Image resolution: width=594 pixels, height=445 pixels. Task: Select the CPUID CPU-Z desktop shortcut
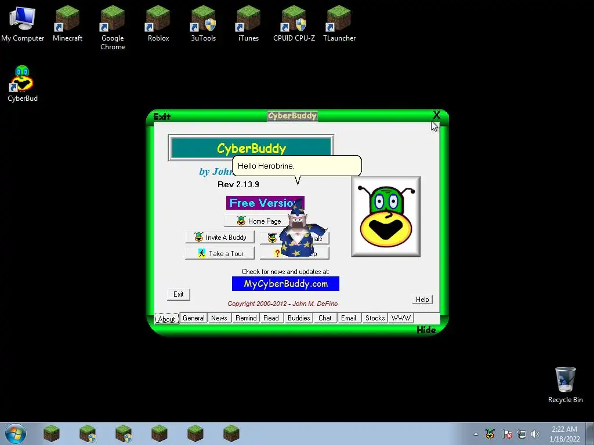click(x=294, y=23)
